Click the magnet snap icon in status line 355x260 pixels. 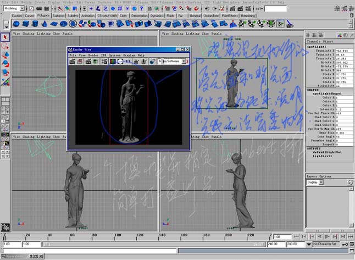196,9
